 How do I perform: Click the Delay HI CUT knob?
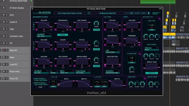tap(151, 36)
